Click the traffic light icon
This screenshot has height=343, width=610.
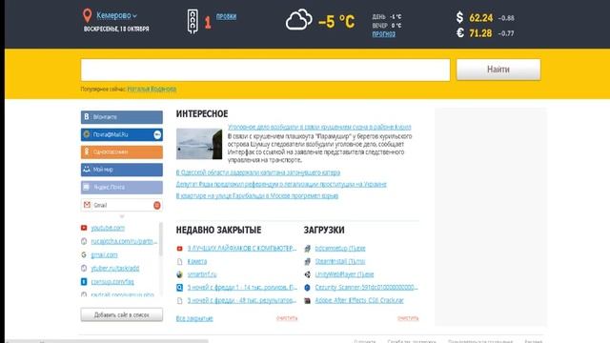[193, 21]
